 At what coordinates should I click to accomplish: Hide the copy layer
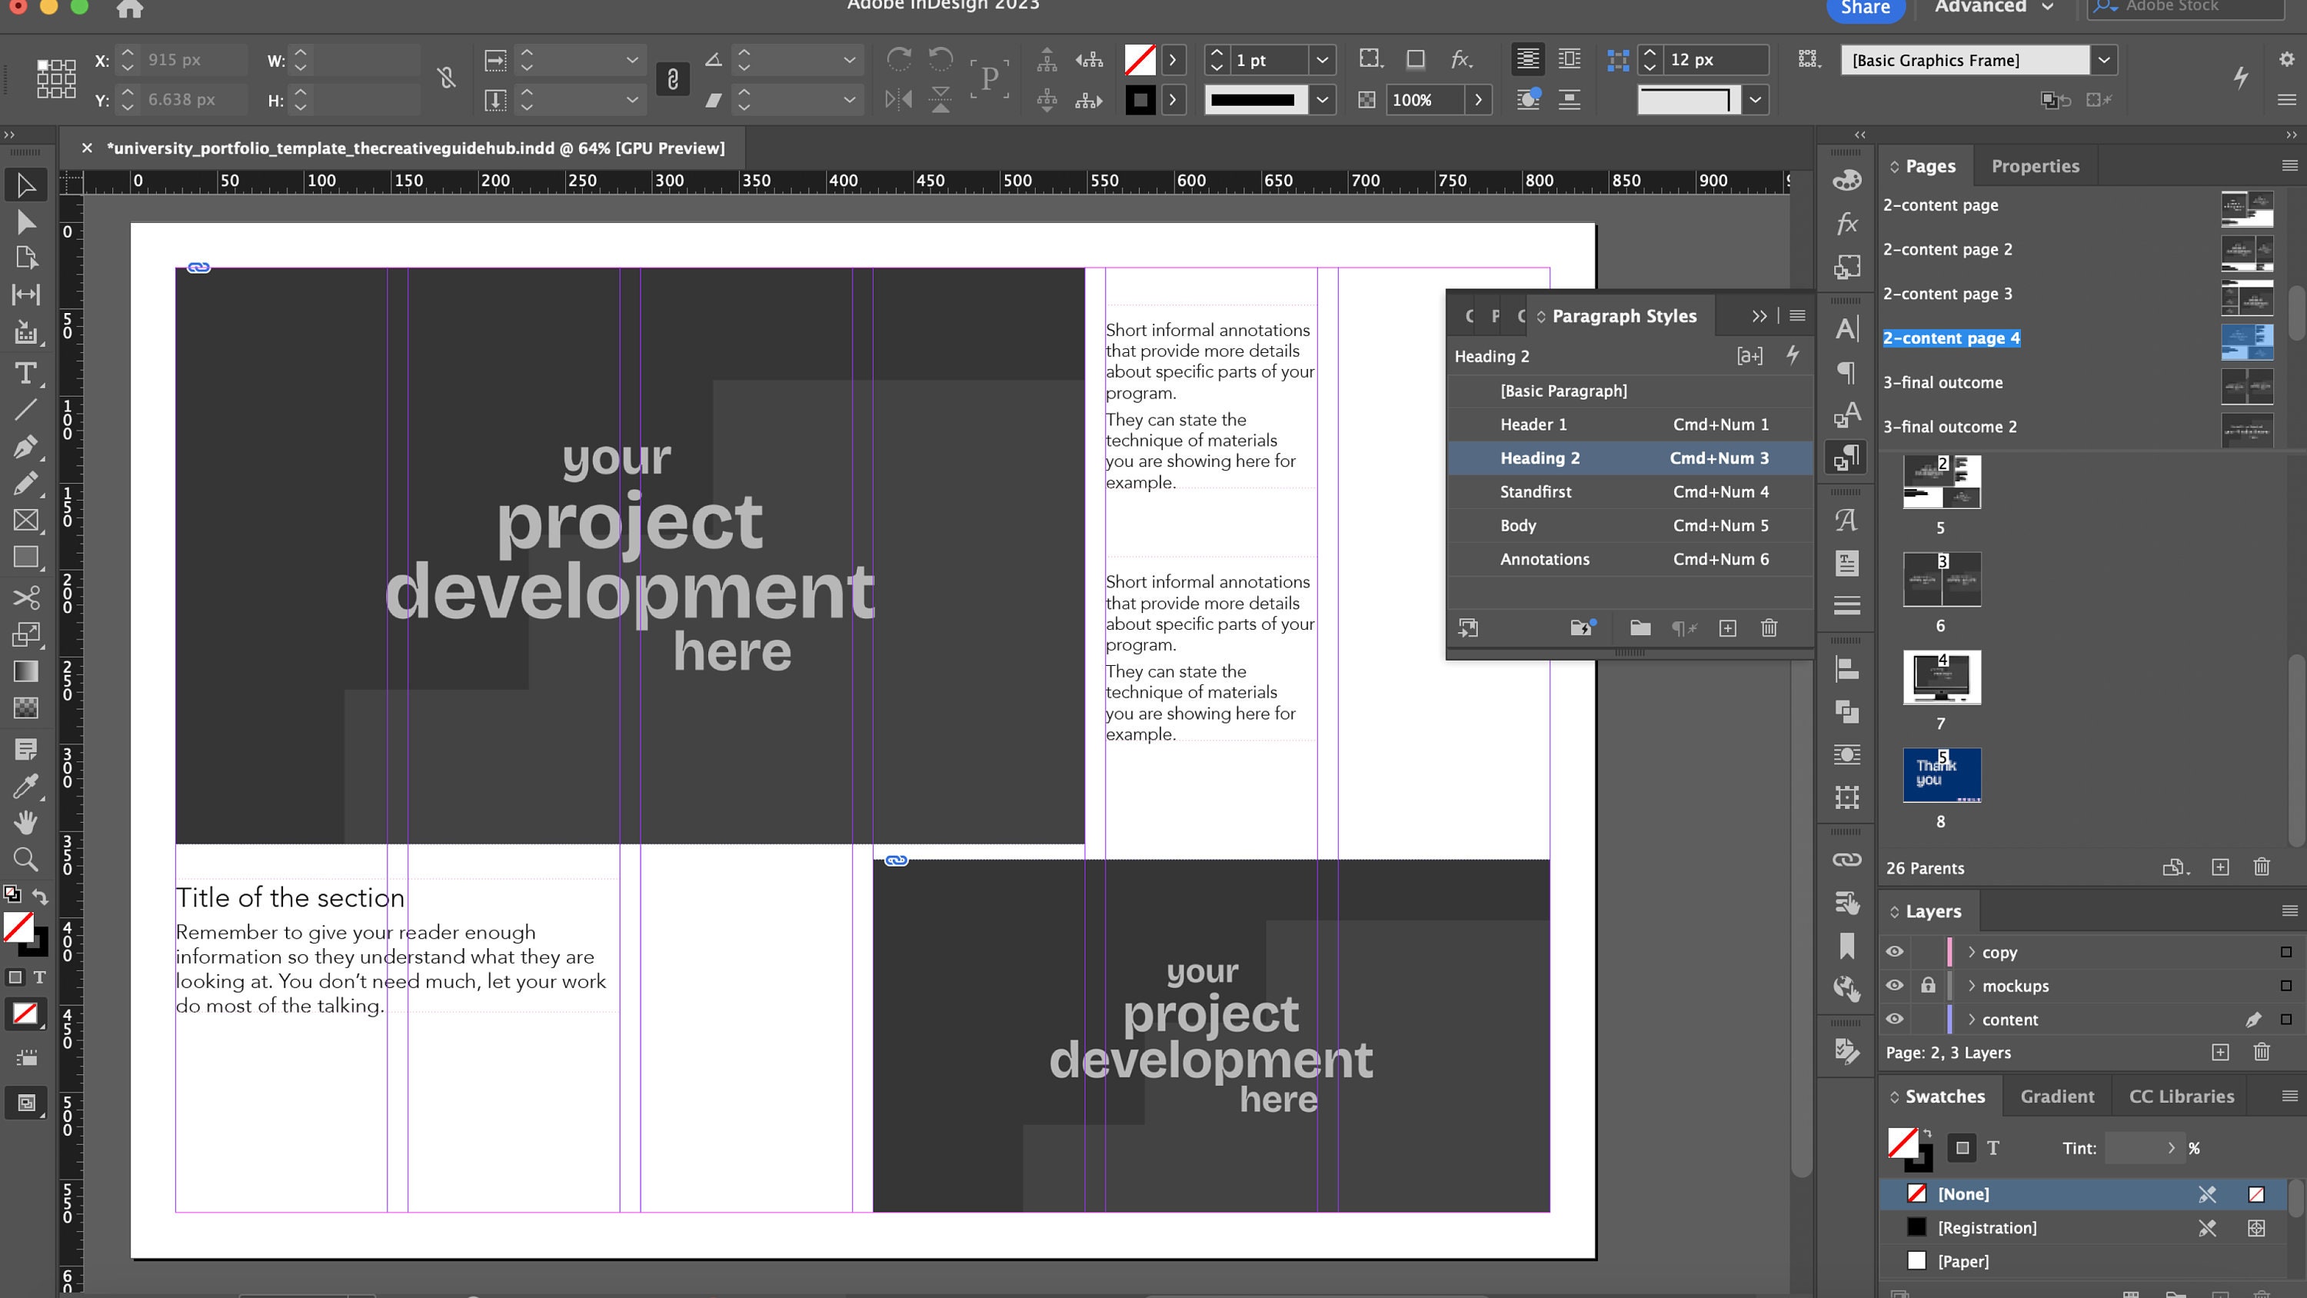[x=1894, y=952]
